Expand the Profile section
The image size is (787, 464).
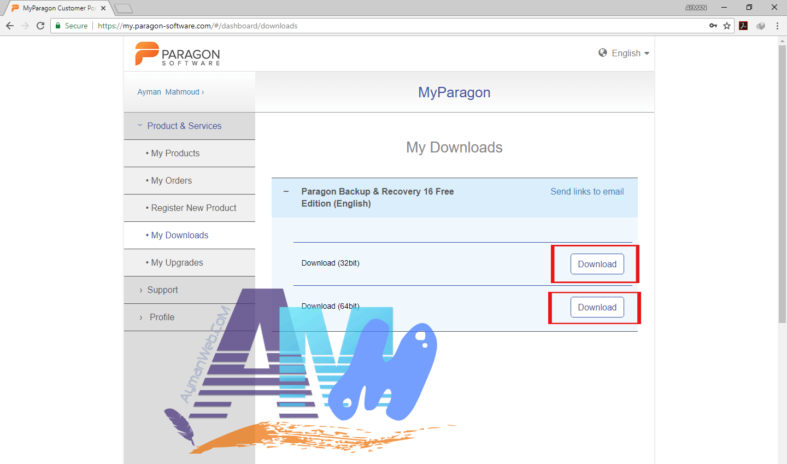[x=190, y=317]
